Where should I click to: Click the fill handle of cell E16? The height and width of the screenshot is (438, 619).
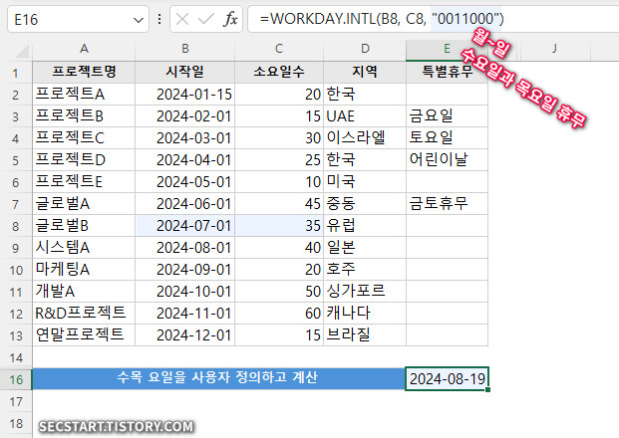[x=488, y=390]
